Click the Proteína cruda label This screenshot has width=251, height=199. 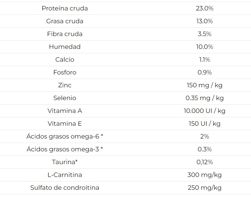tap(65, 8)
